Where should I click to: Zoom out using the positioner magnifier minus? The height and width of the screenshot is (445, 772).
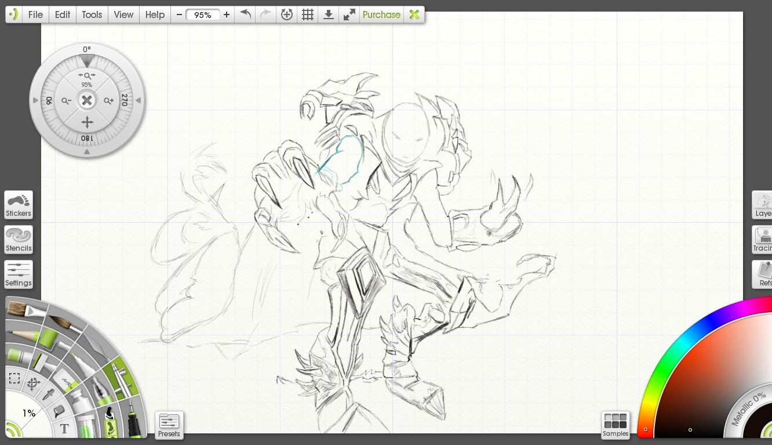[66, 101]
